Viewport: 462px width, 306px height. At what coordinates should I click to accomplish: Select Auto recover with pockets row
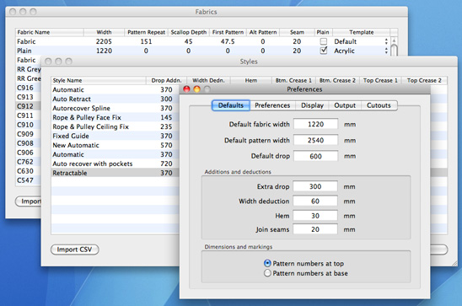115,164
